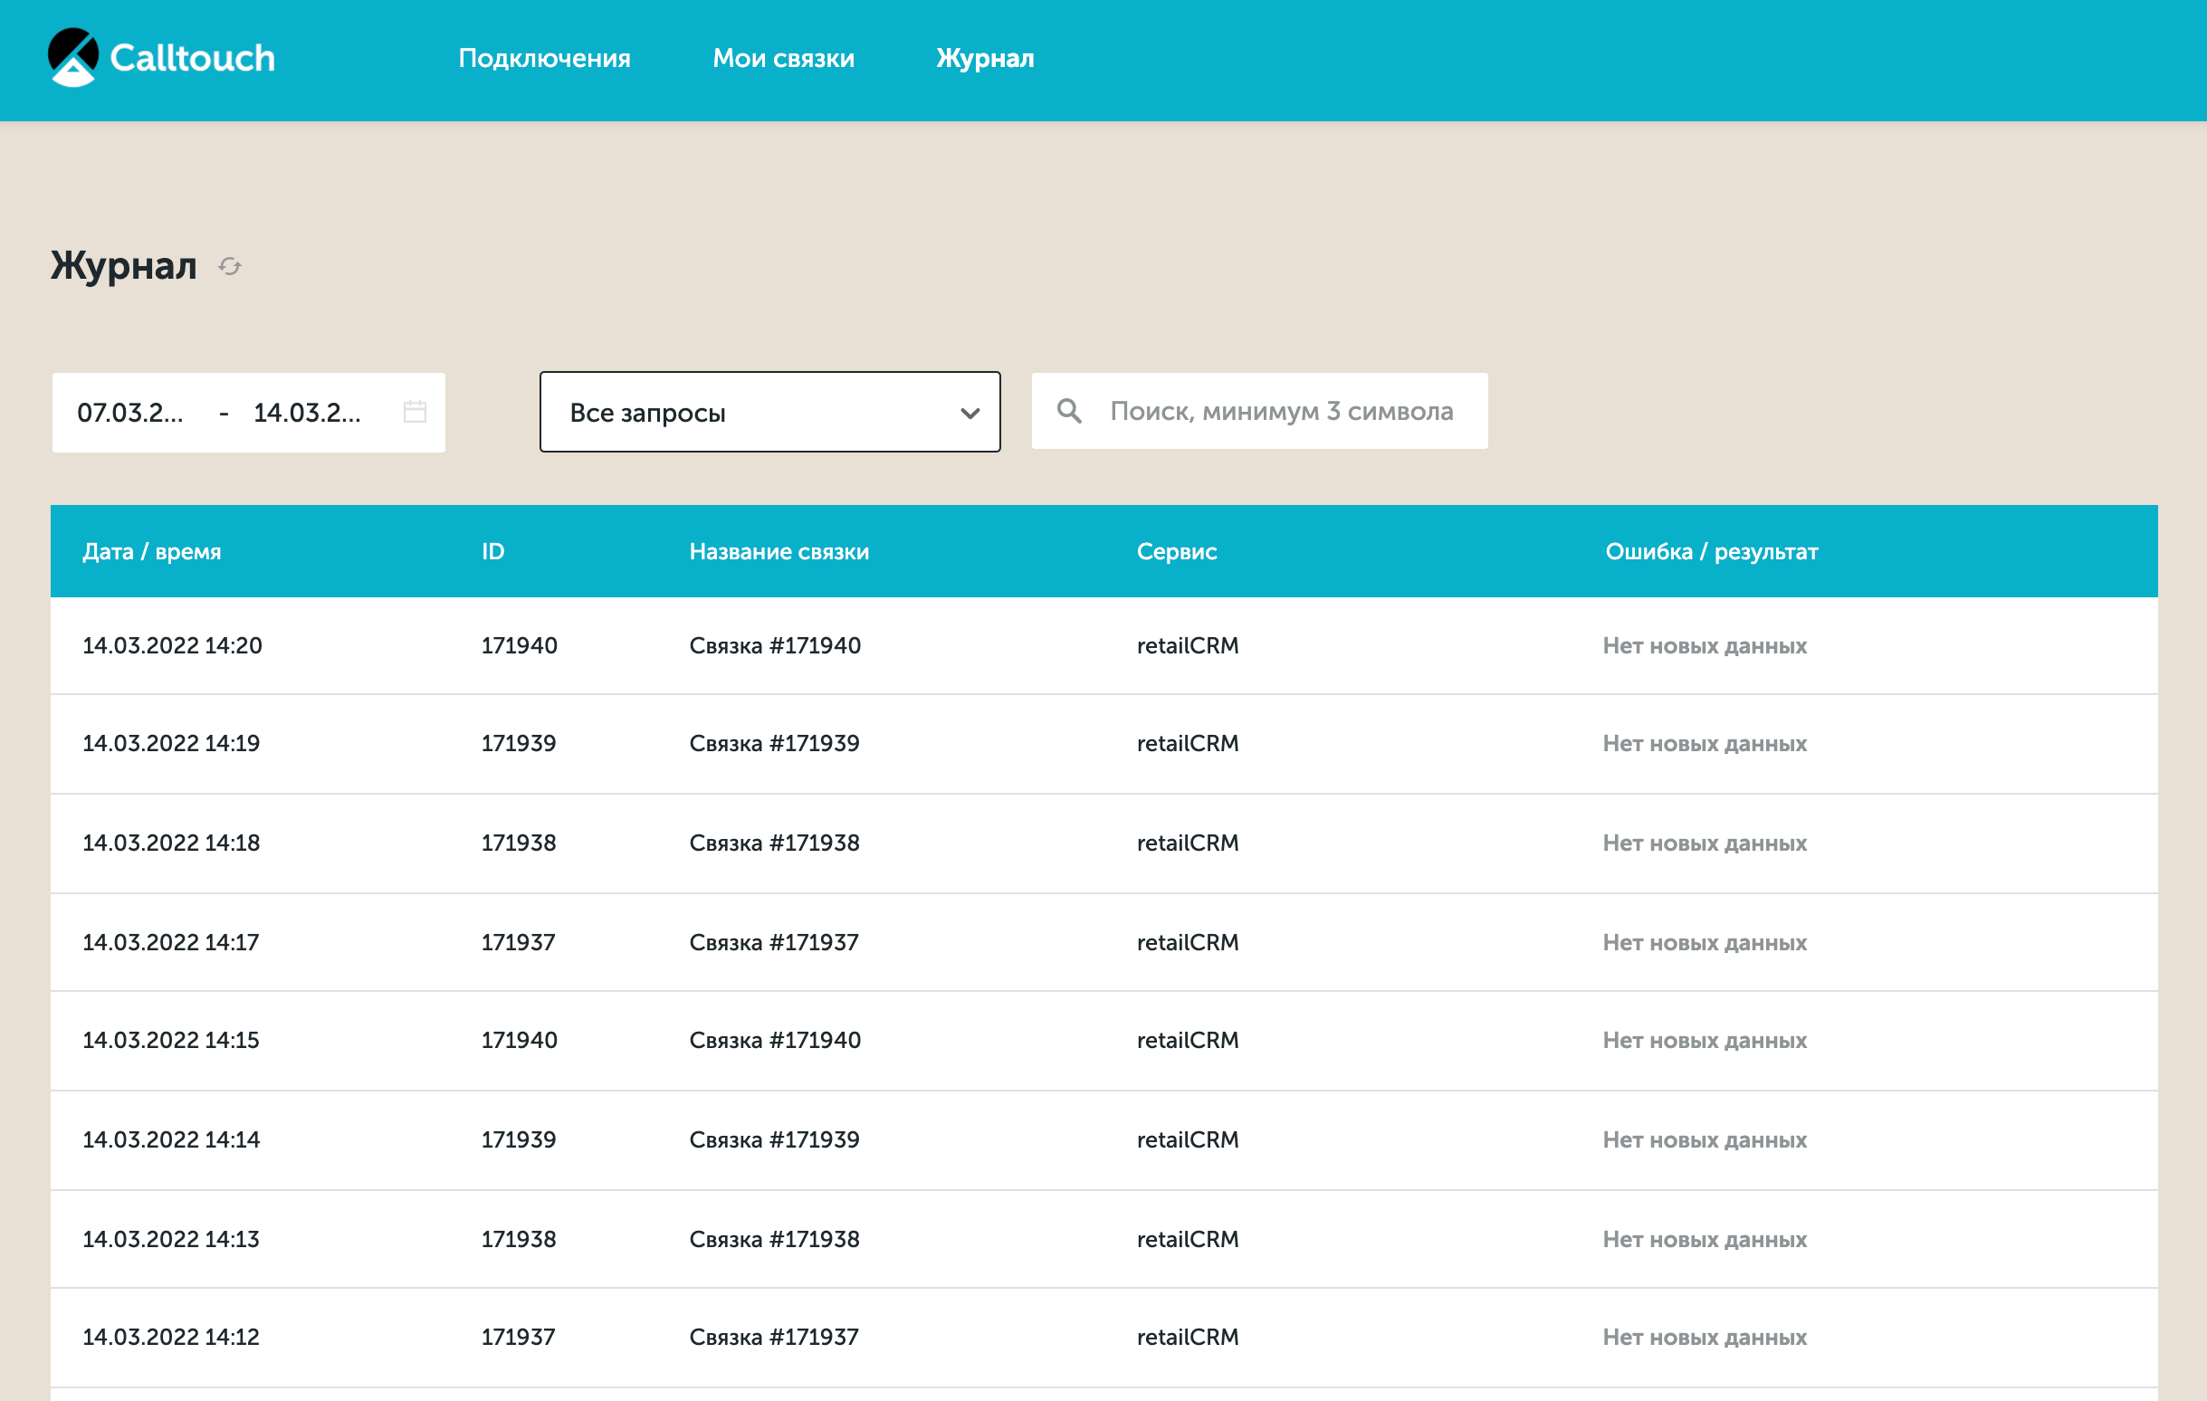The width and height of the screenshot is (2207, 1401).
Task: Switch to the 'Журнал' nav tab
Action: pos(985,59)
